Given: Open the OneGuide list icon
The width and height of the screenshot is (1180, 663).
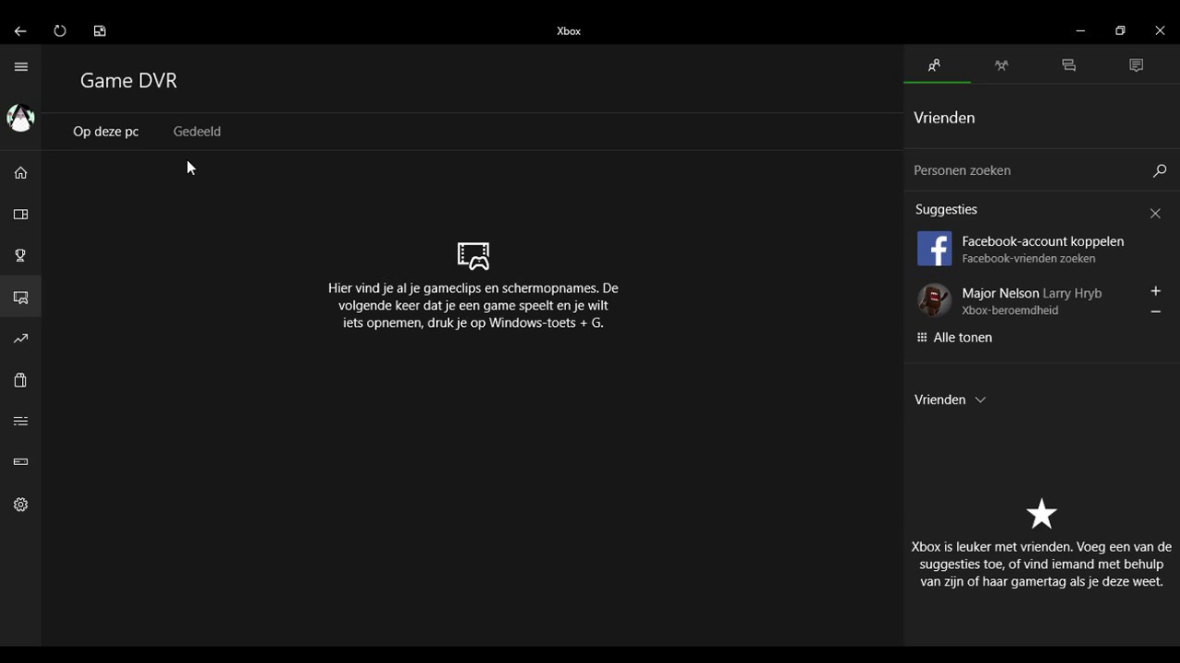Looking at the screenshot, I should point(20,422).
